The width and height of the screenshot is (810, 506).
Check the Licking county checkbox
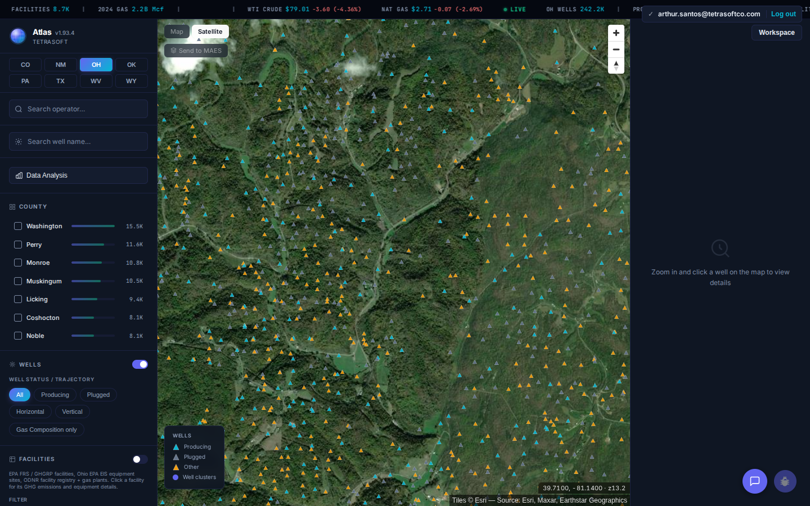18,299
